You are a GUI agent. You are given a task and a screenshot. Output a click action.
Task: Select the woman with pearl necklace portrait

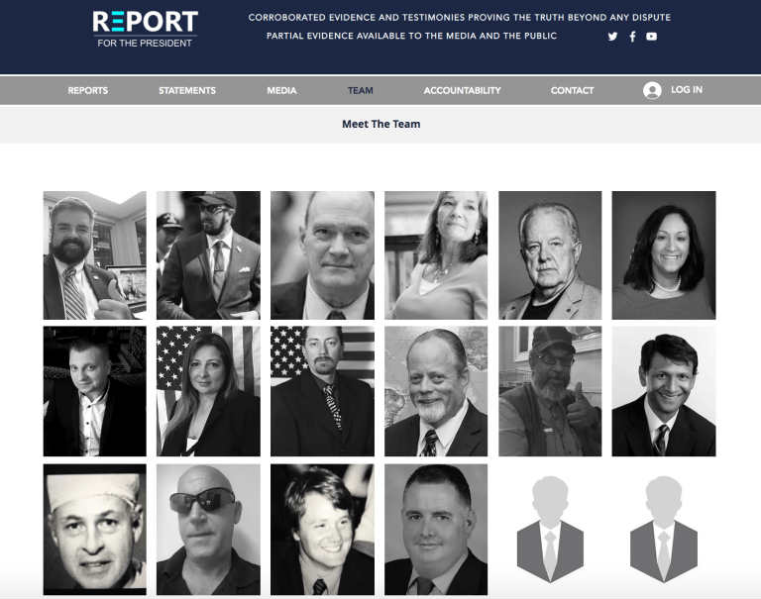664,255
